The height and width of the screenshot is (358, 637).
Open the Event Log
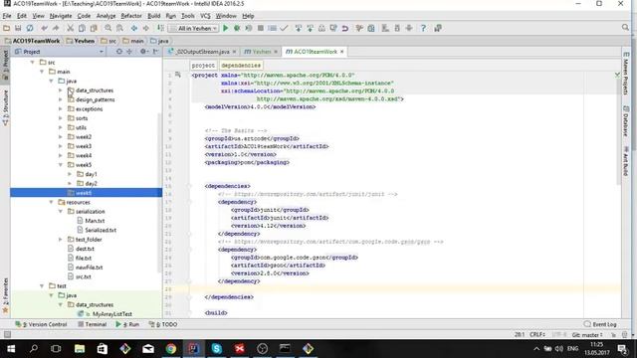[x=600, y=324]
